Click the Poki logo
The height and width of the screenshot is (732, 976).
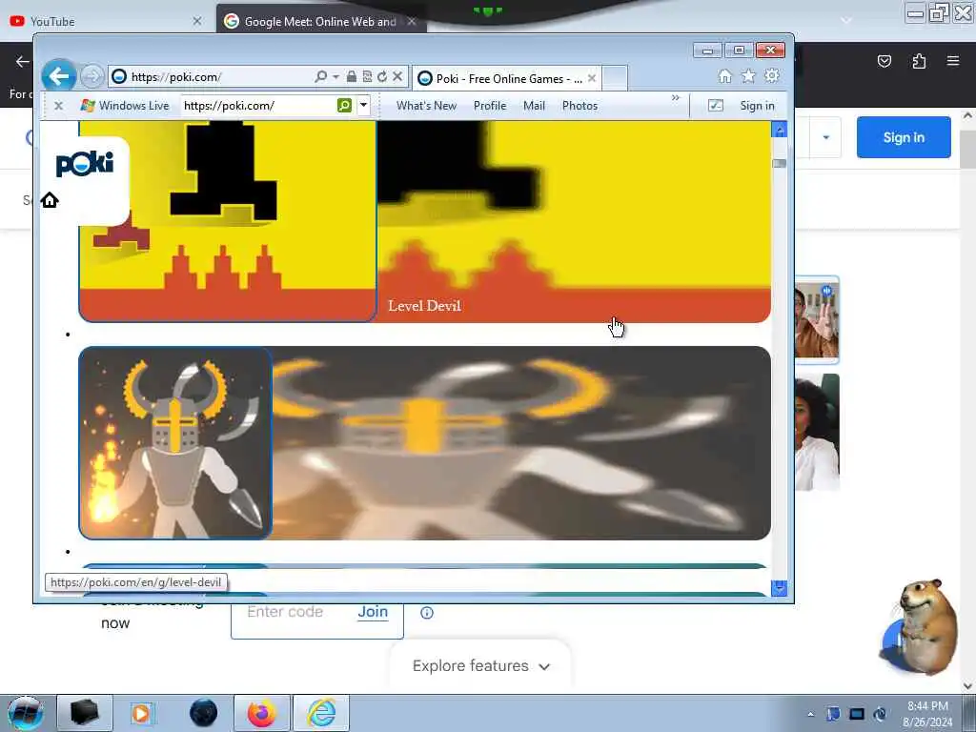(x=85, y=164)
